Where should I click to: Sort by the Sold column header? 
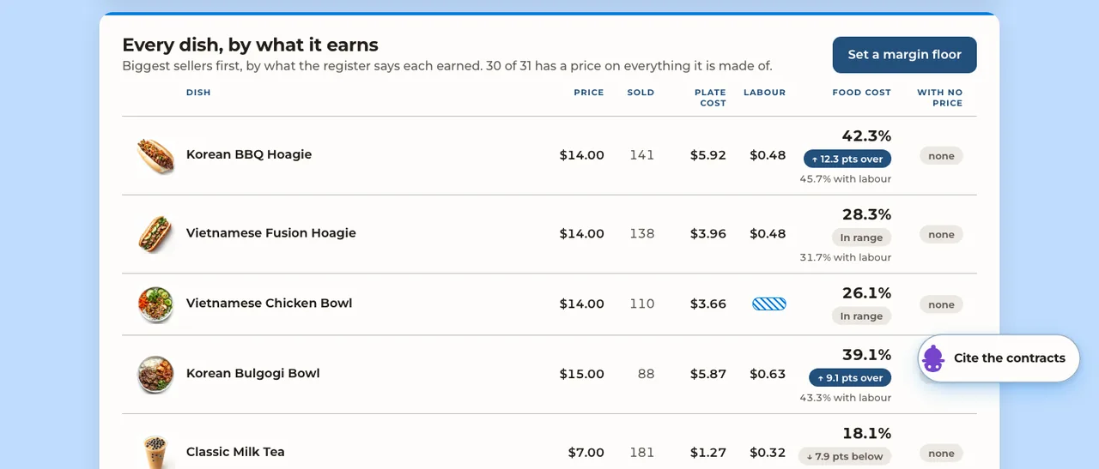[641, 93]
